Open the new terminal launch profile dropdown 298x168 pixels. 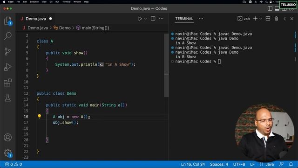(261, 19)
